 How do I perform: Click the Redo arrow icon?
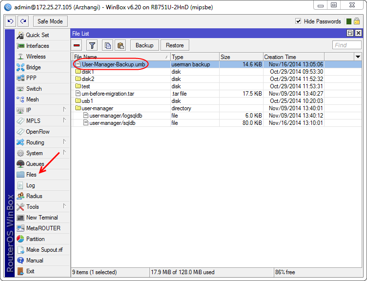23,21
